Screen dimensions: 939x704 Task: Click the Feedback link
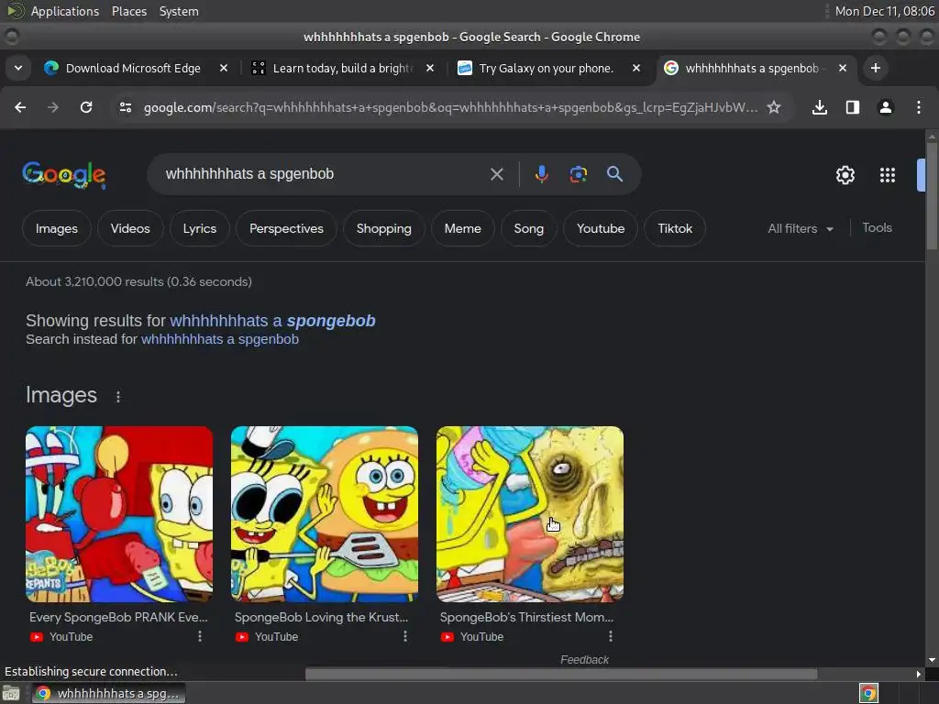(584, 660)
